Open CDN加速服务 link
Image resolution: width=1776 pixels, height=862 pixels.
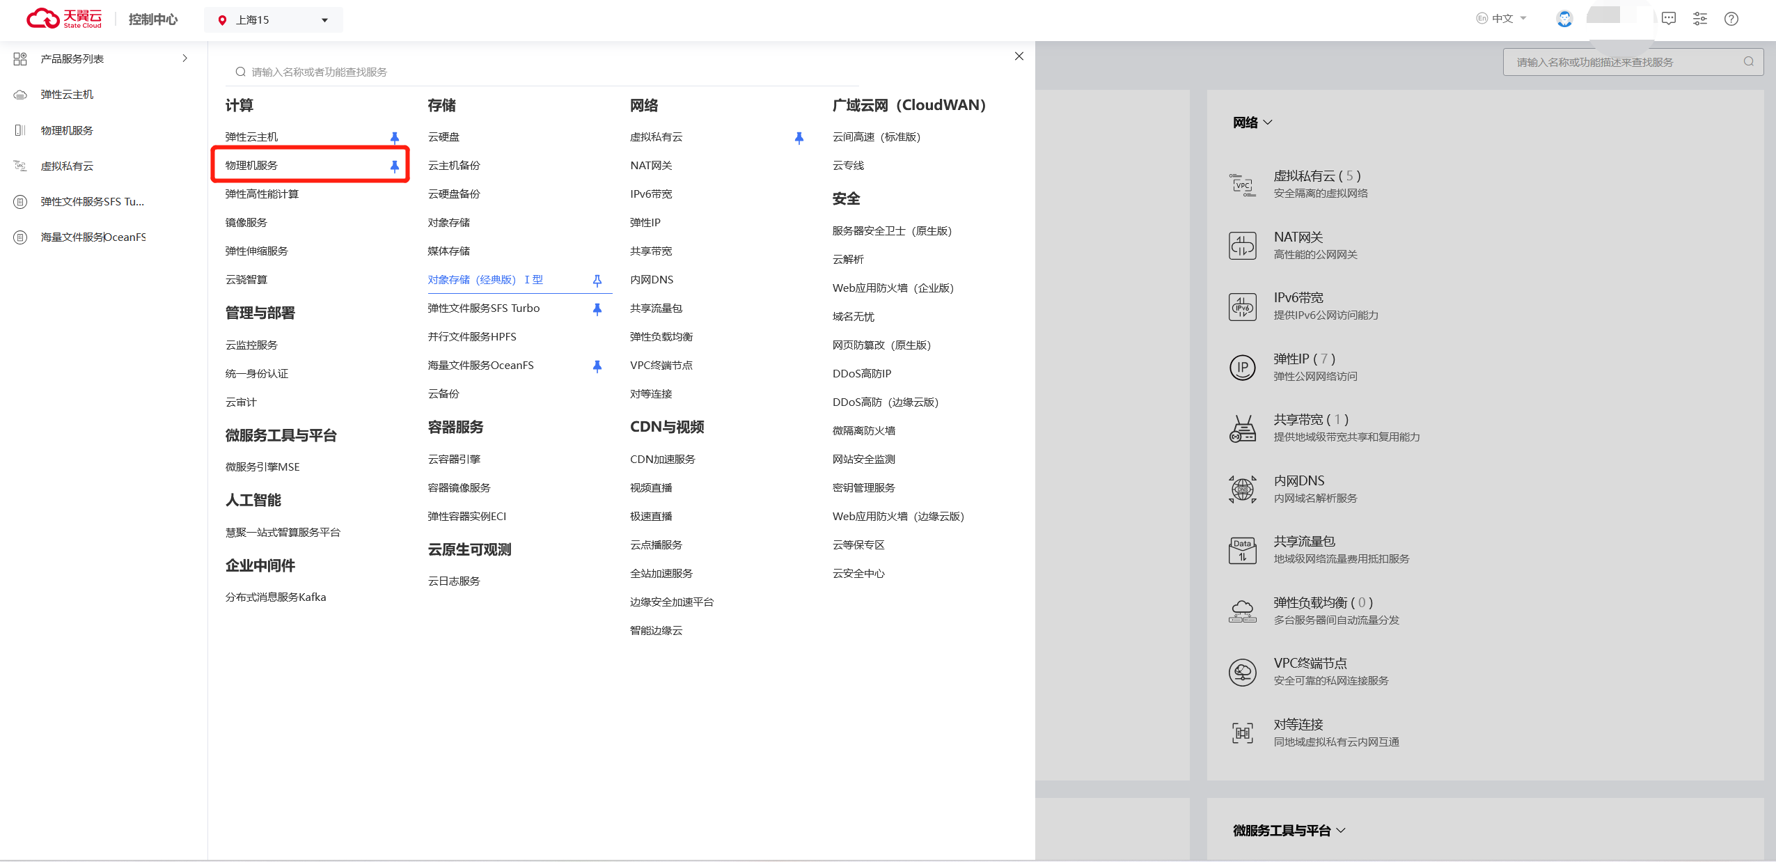(x=663, y=460)
